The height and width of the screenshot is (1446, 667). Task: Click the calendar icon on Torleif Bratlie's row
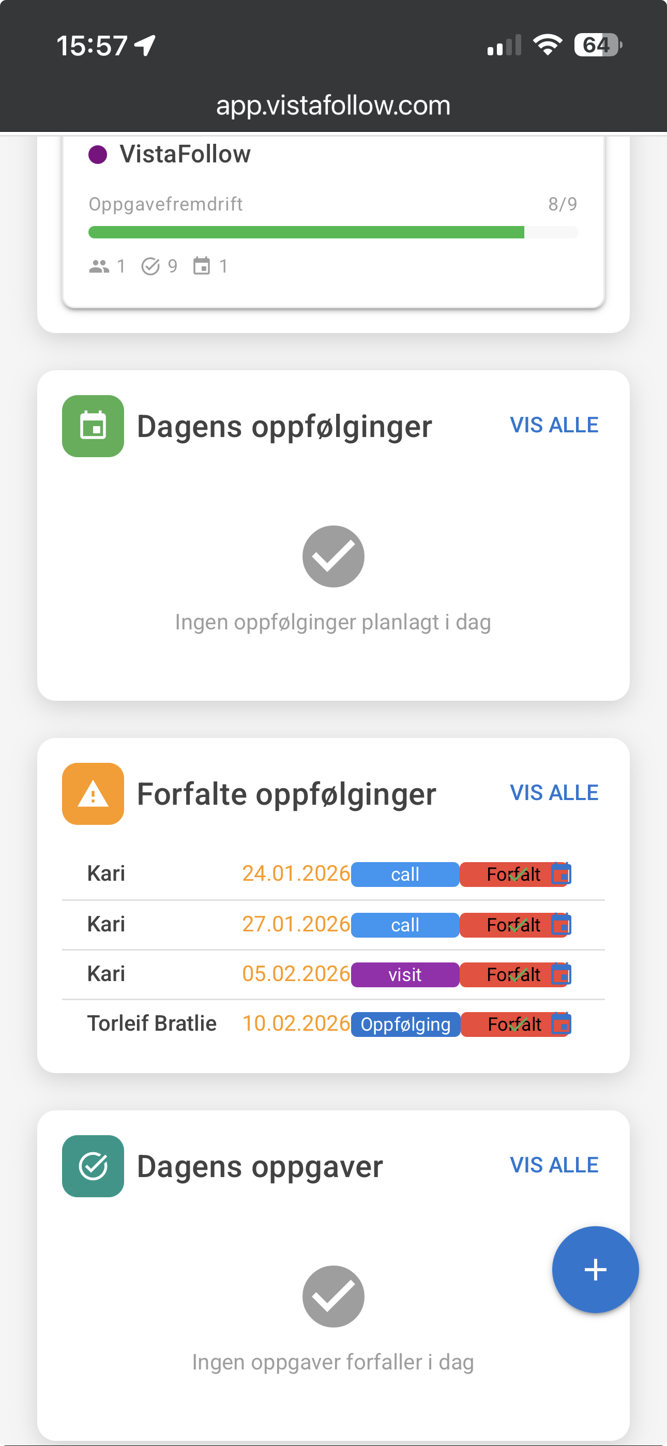(x=561, y=1025)
